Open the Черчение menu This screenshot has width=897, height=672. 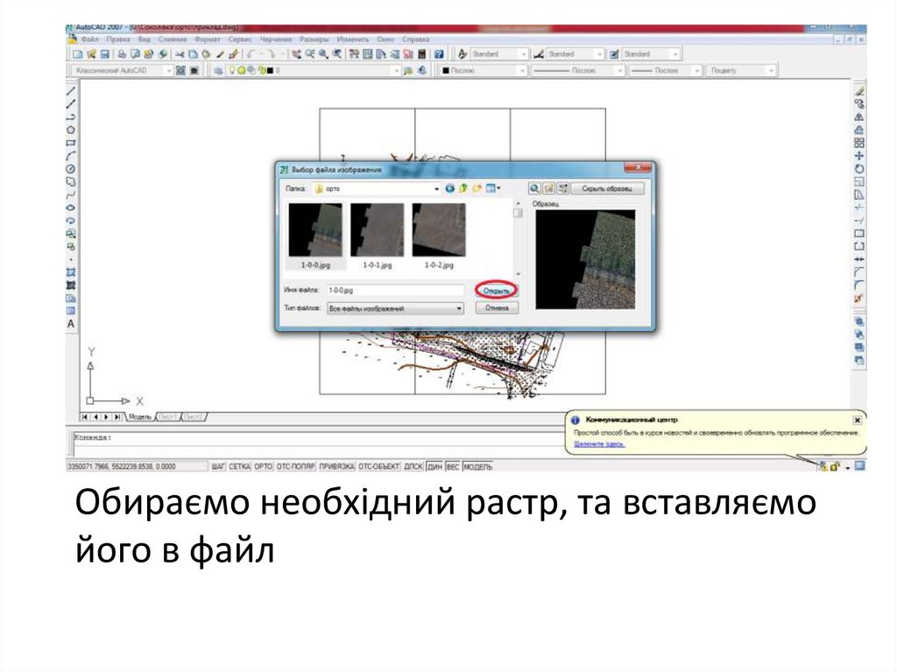(x=276, y=39)
